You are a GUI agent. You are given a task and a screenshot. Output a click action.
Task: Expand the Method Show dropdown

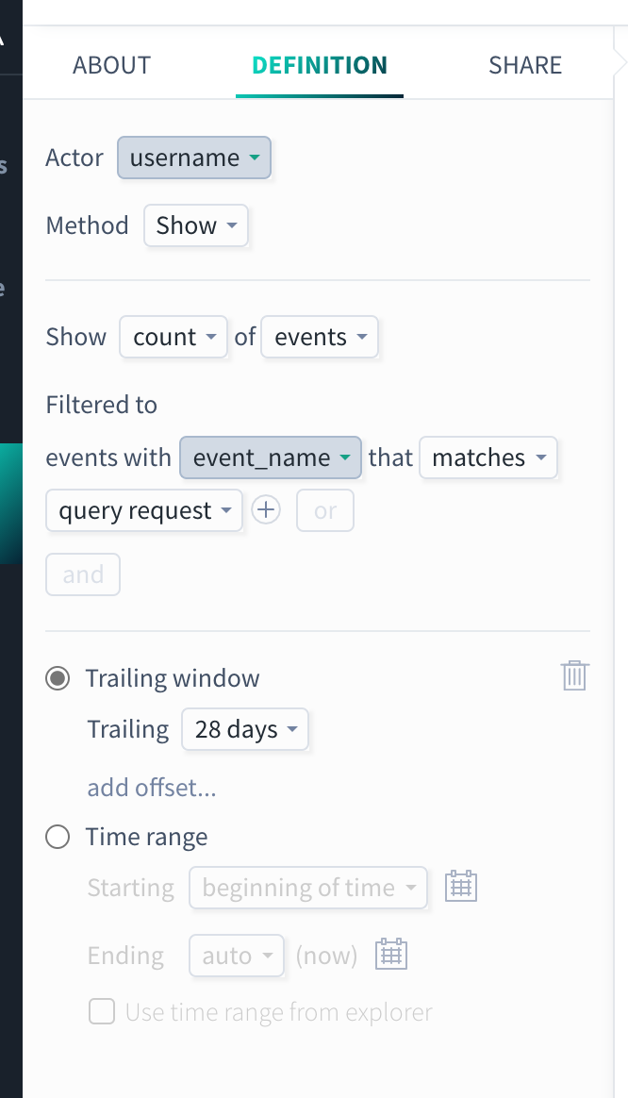[x=196, y=225]
